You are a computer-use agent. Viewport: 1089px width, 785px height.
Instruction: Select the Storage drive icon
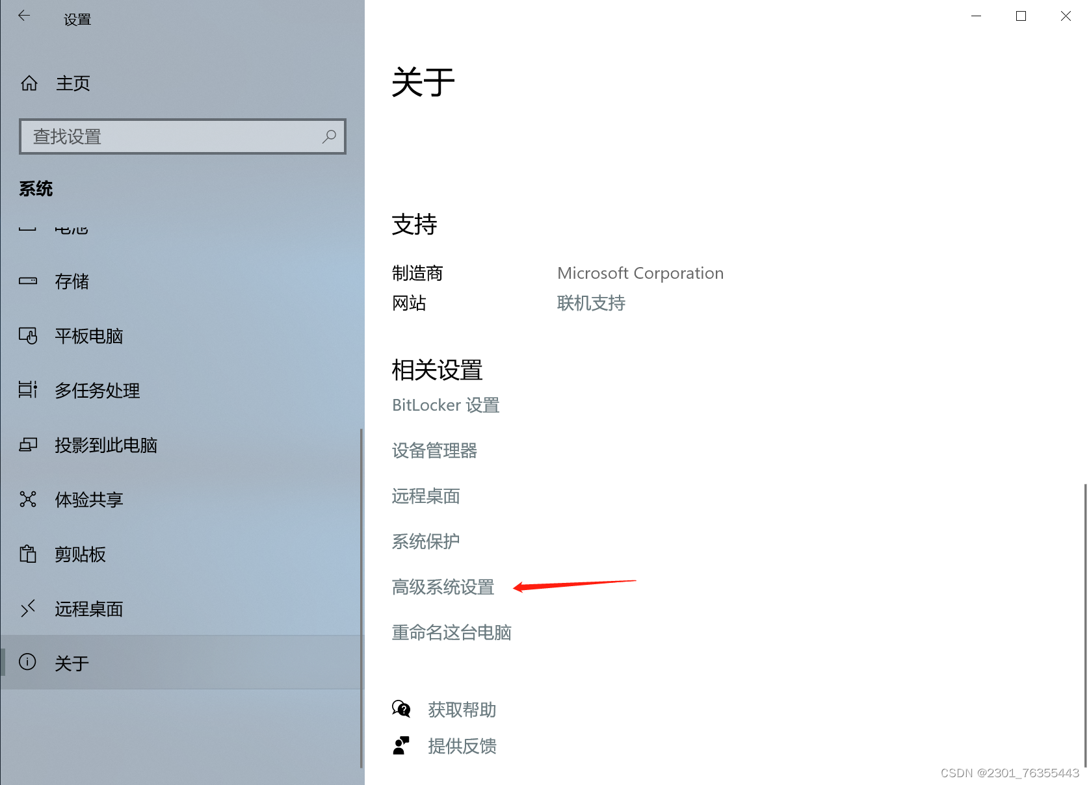click(28, 281)
